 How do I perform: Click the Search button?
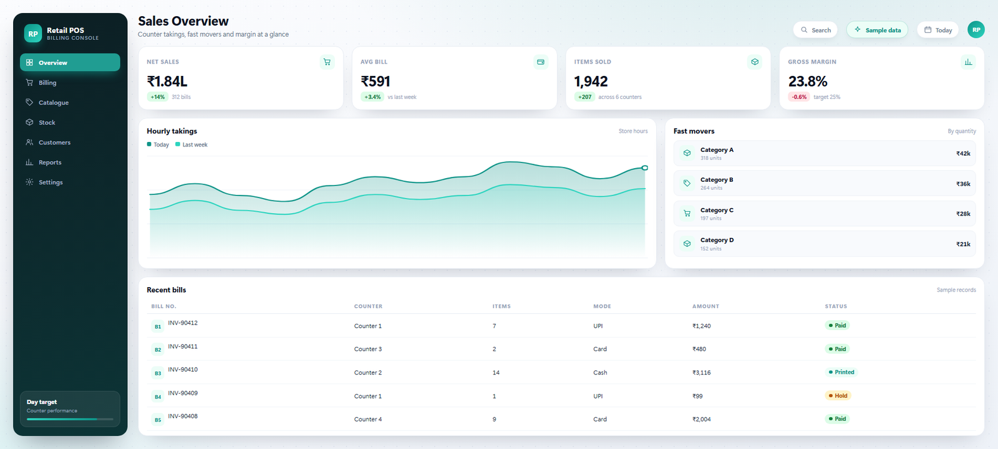pos(815,30)
